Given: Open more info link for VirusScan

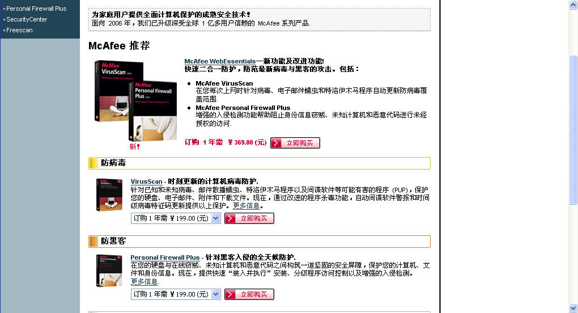Looking at the screenshot, I should 246,206.
